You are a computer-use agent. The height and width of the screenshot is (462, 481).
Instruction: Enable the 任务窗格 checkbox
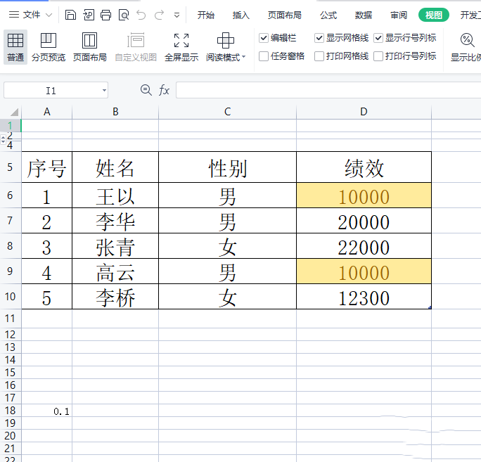264,56
